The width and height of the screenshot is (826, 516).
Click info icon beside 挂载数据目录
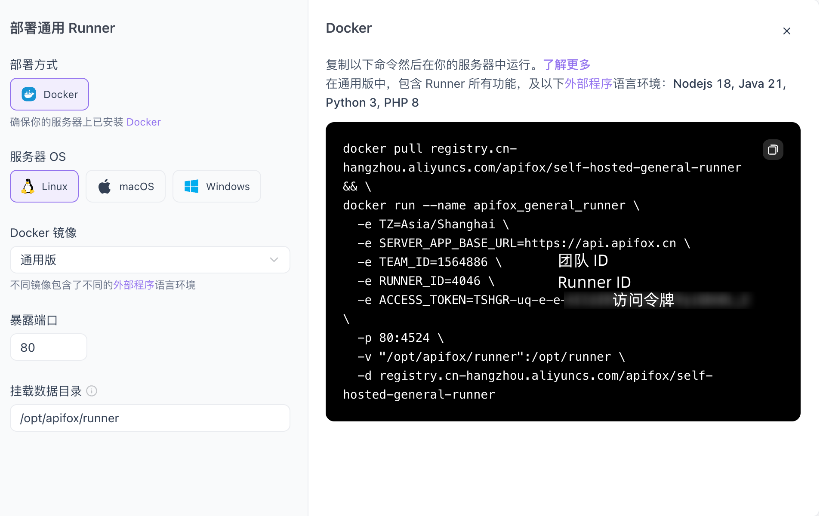tap(92, 391)
